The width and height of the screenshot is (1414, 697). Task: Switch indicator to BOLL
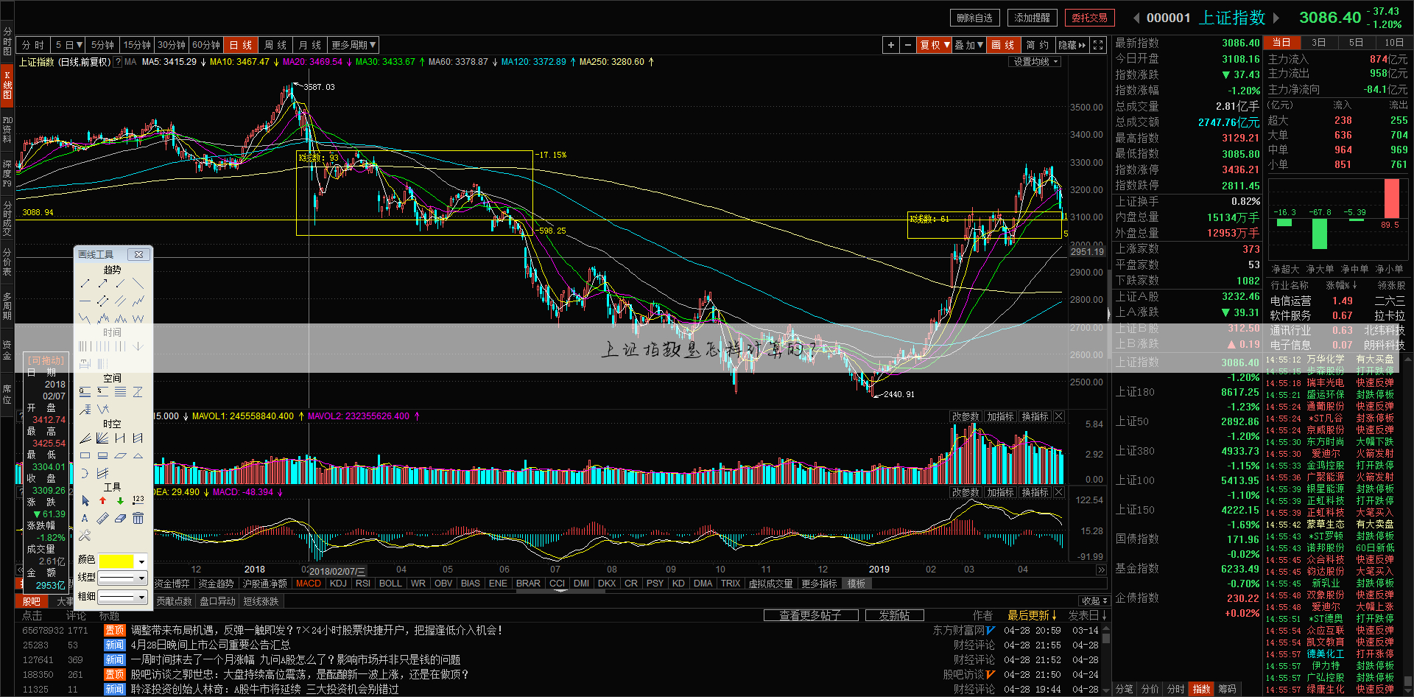tap(390, 583)
